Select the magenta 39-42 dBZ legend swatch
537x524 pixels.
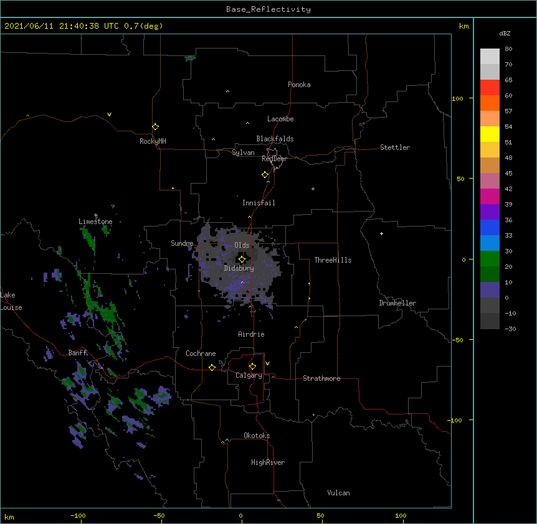pyautogui.click(x=490, y=196)
